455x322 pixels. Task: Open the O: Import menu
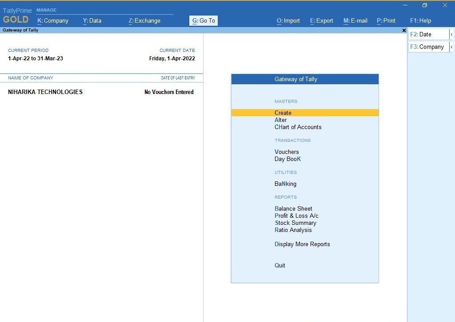(x=288, y=20)
